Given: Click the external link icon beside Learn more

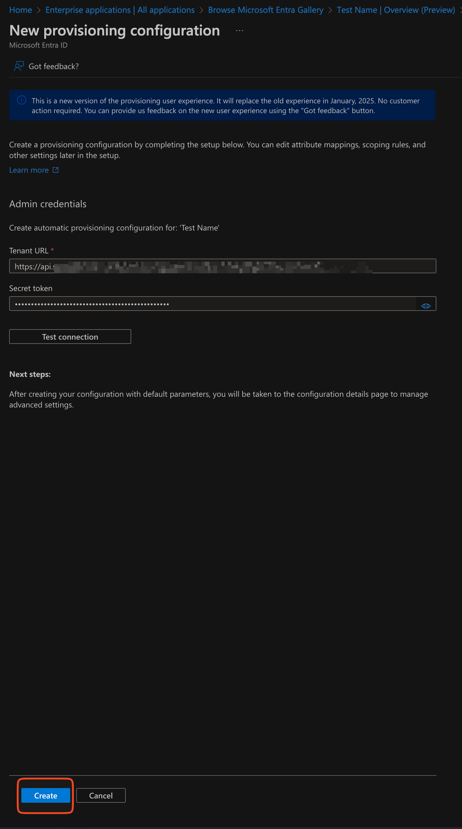Looking at the screenshot, I should click(56, 170).
